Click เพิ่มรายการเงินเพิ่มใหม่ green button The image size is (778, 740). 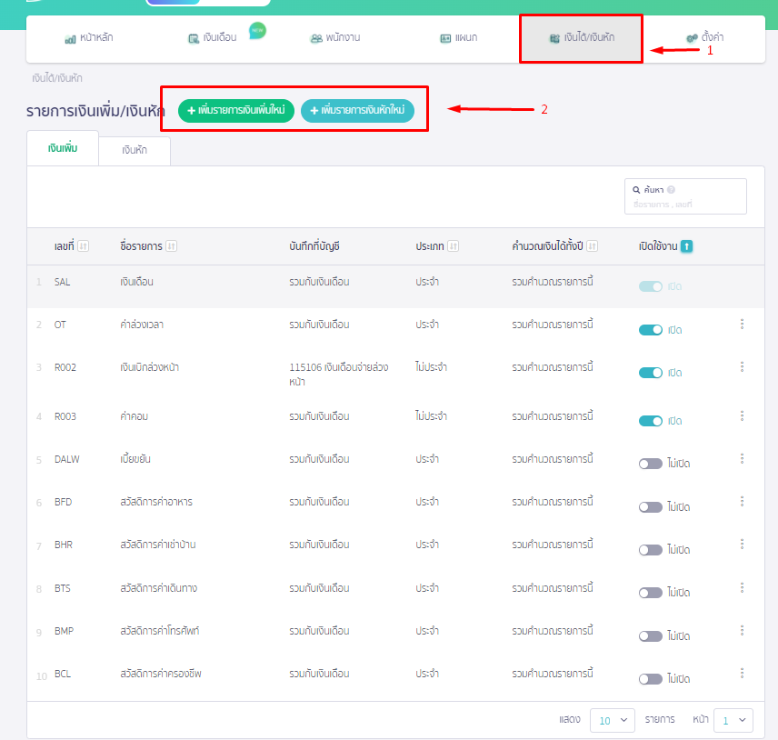236,111
